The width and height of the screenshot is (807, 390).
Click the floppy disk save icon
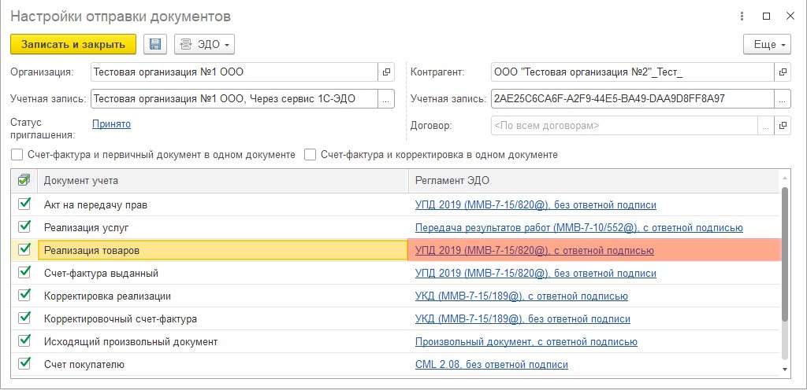point(155,44)
